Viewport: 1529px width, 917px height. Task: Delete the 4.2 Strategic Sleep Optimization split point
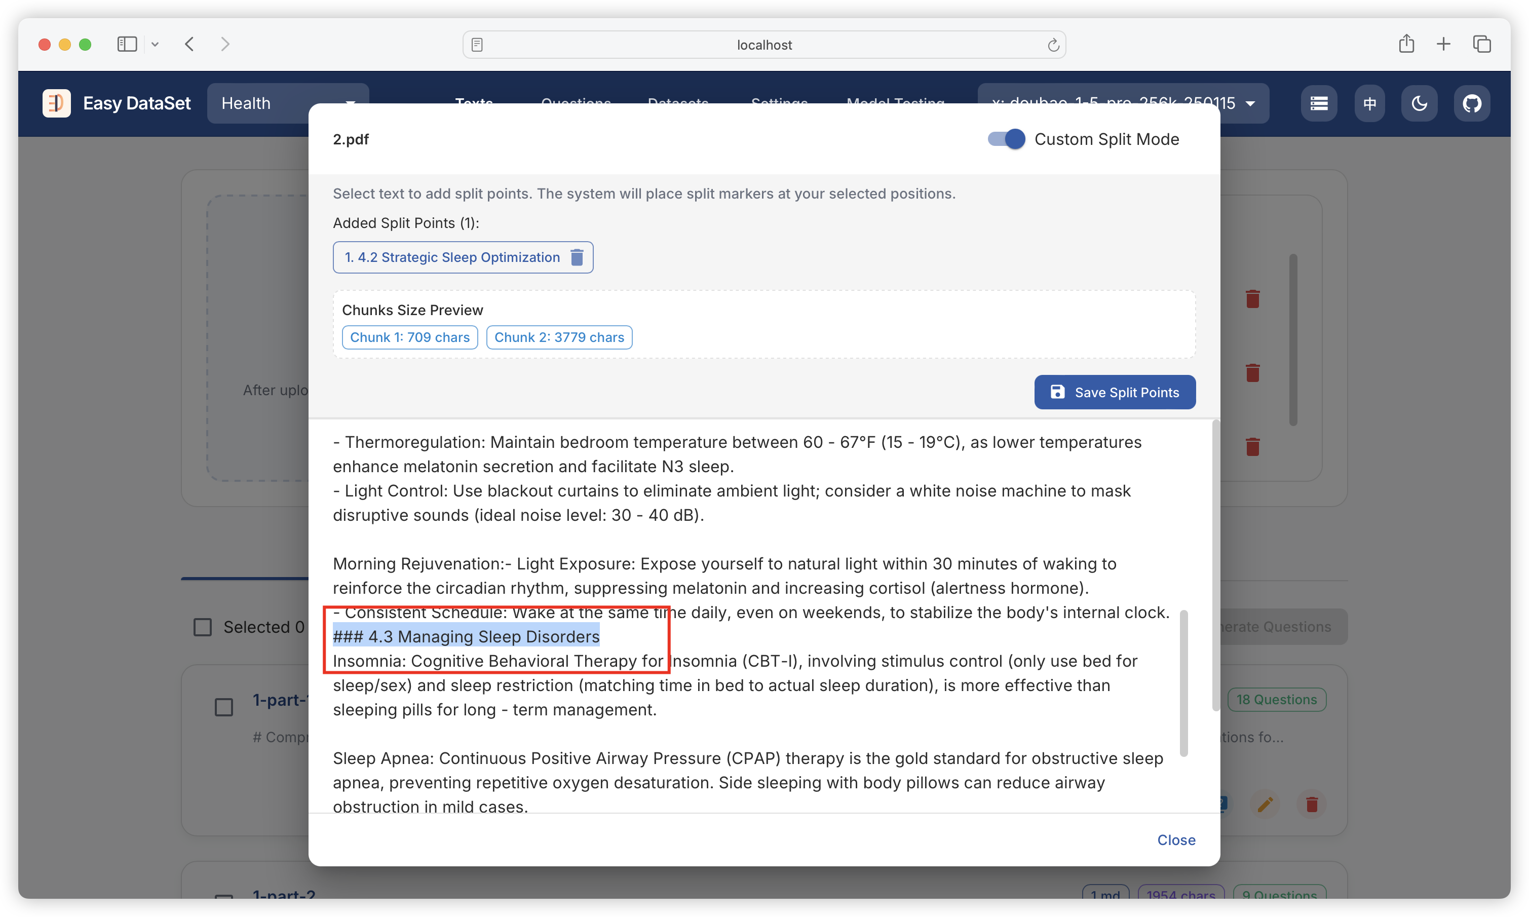point(577,257)
